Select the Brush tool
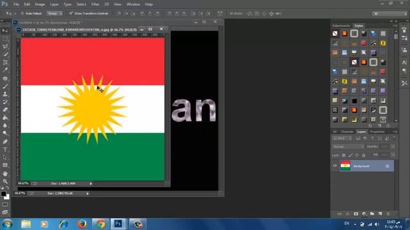 click(5, 86)
